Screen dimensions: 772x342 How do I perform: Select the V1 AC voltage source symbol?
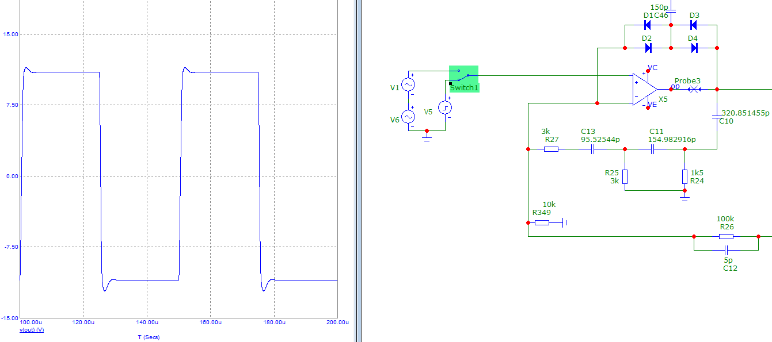pyautogui.click(x=408, y=85)
